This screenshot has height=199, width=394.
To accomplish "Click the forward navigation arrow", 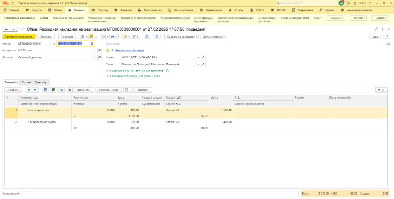I will tap(13, 29).
